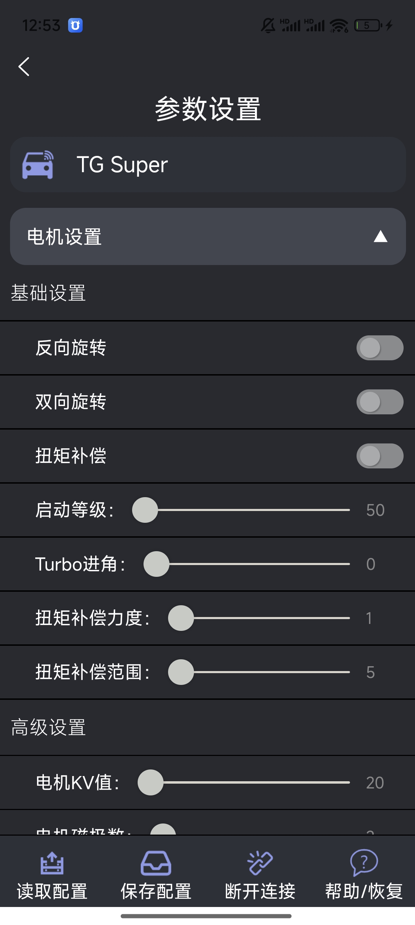Tap the battery indicator in status bar
This screenshot has height=925, width=415.
368,26
